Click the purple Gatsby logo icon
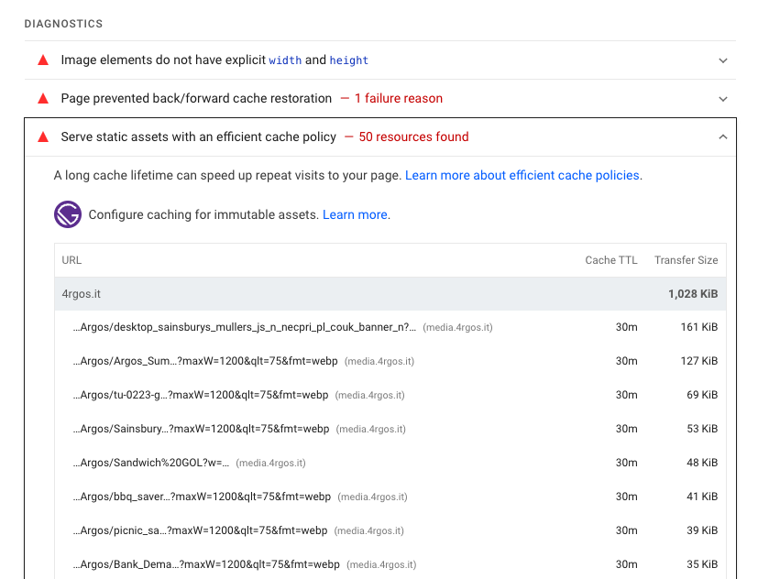Screen dimensions: 758x579 pyautogui.click(x=68, y=214)
